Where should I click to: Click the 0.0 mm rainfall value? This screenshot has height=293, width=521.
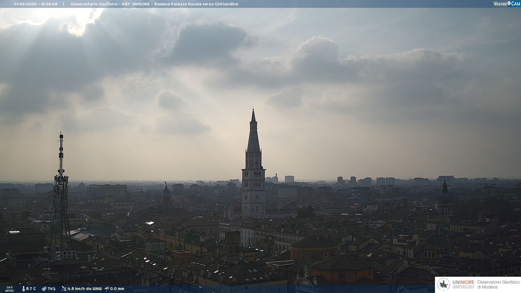(117, 289)
